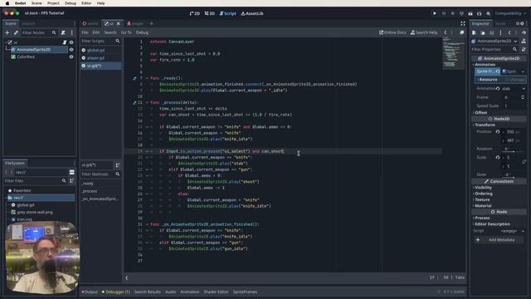Load an existing resource in Inspector

483,32
